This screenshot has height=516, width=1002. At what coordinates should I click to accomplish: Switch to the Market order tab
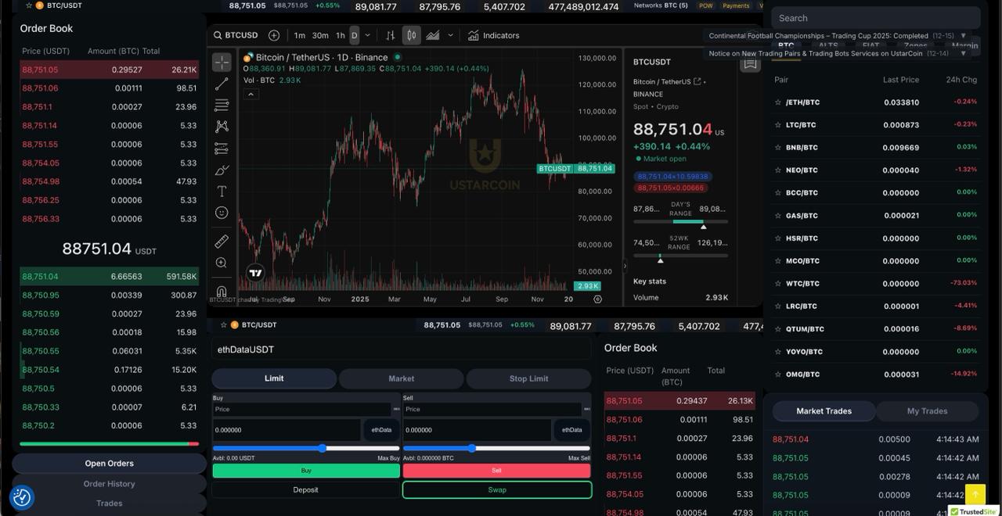click(x=401, y=378)
